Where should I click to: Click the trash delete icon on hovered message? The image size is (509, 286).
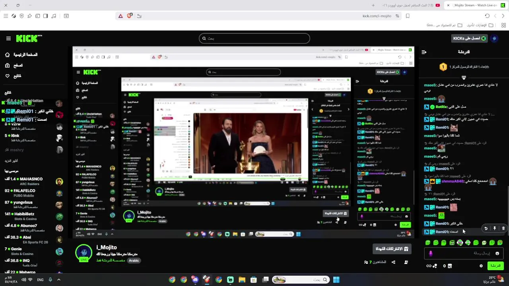click(x=503, y=228)
